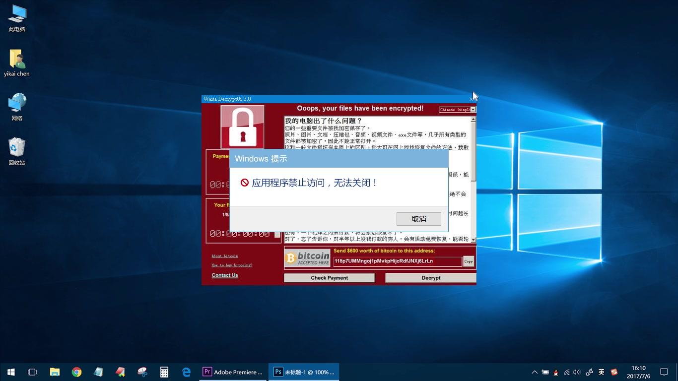Open the How to buy bitcoins link
678x381 pixels.
coord(232,265)
